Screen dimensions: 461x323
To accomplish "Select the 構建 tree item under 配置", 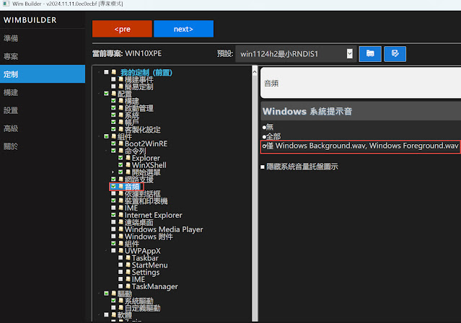I will click(x=132, y=100).
